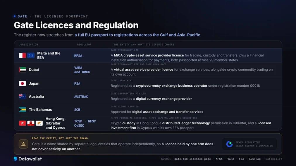Click 'cryptocurrency exchange business operator' text
This screenshot has height=166, width=296.
coord(171,86)
